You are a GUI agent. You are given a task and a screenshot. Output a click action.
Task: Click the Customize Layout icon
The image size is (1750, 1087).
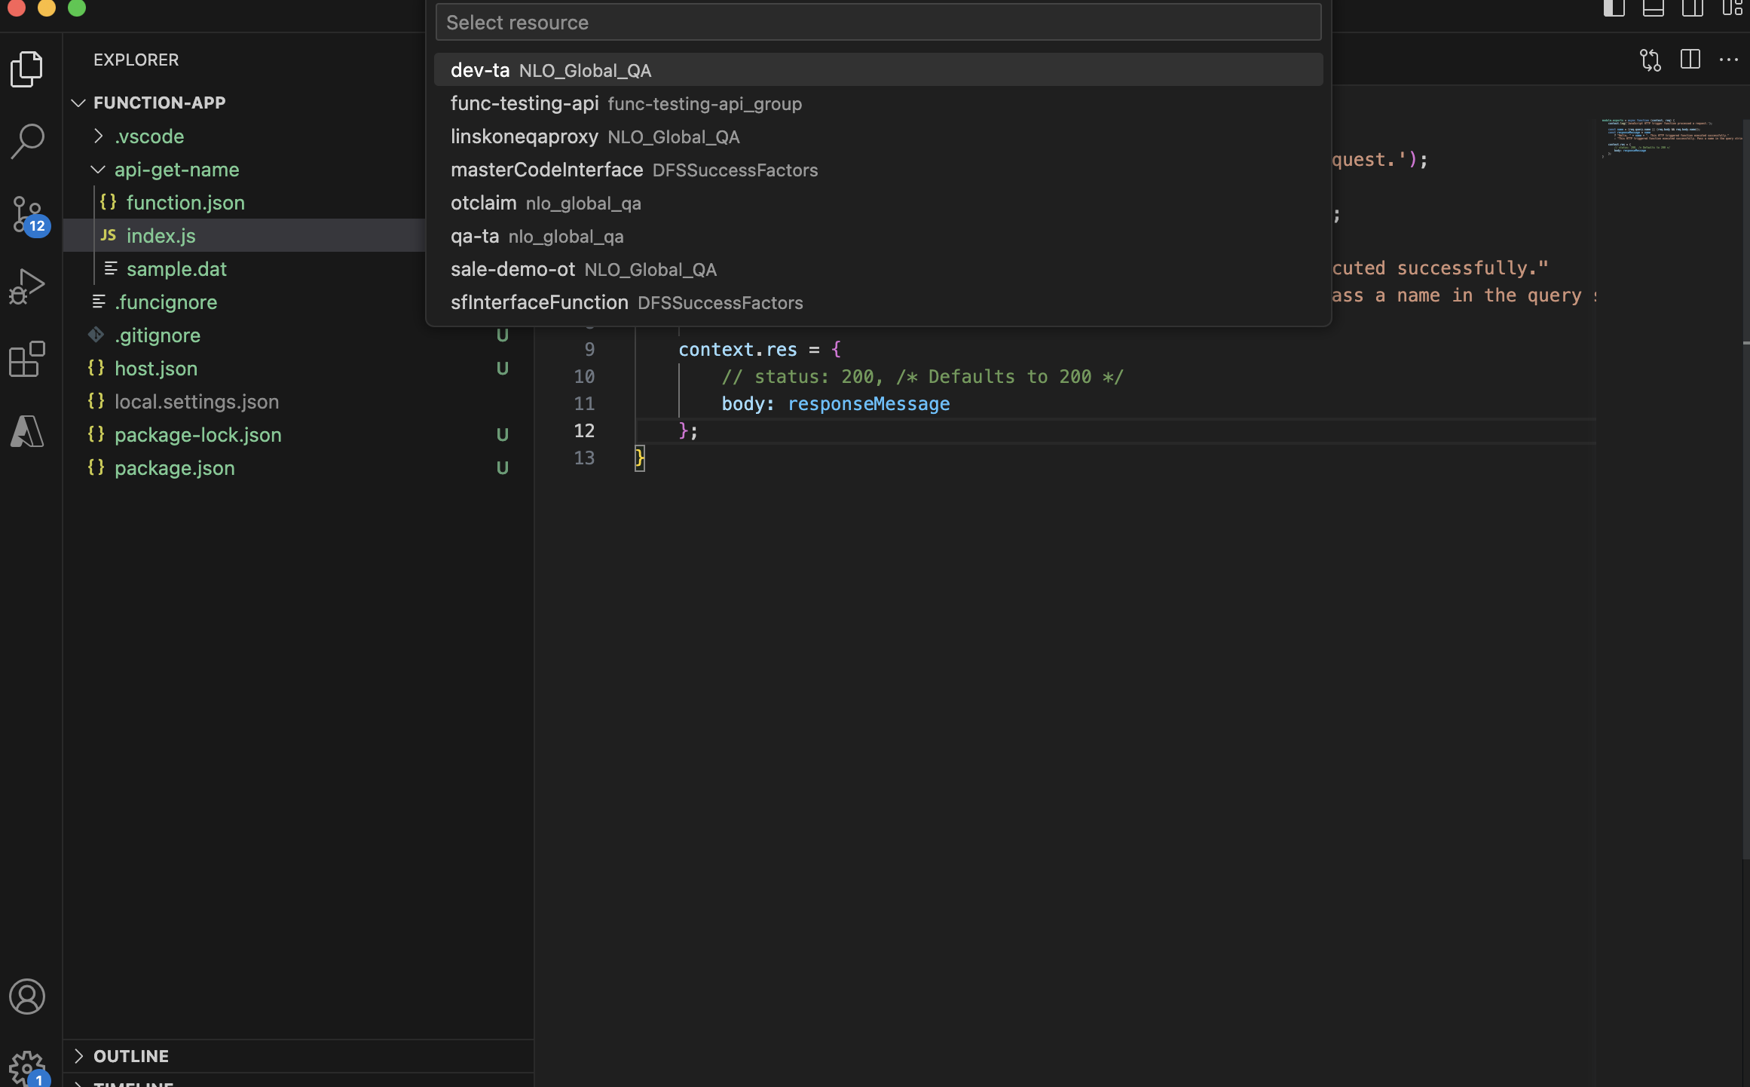(x=1732, y=8)
